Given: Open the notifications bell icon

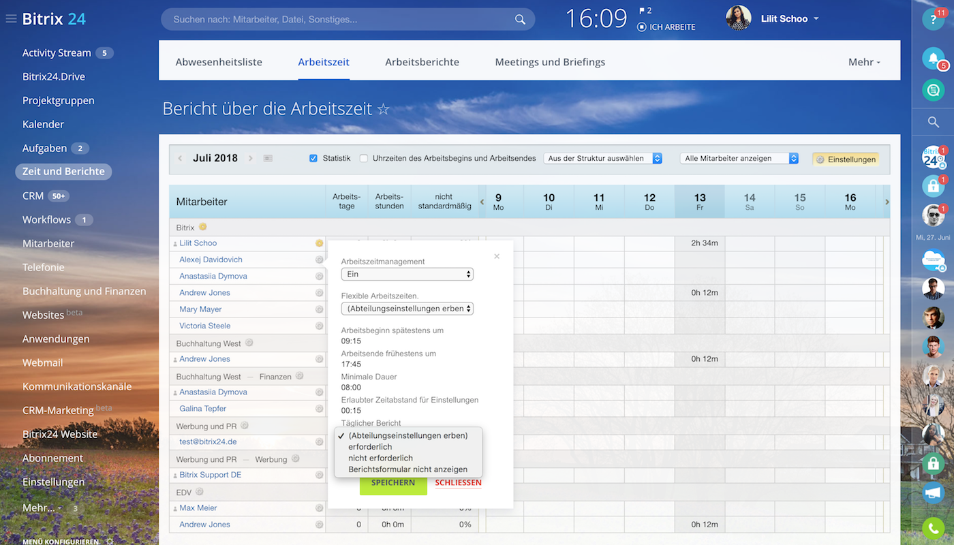Looking at the screenshot, I should tap(933, 58).
